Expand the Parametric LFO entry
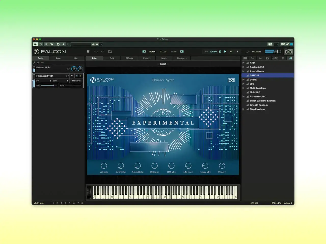326x244 pixels. point(243,97)
